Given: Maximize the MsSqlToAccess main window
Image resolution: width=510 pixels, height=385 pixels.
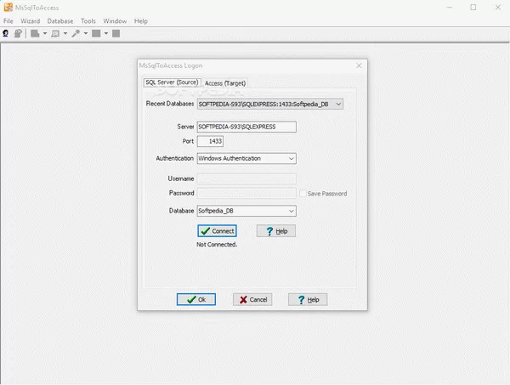Looking at the screenshot, I should pos(473,7).
